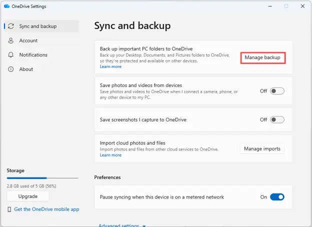Click the storage usage progress bar
Screen dimensions: 312x227
[x=42, y=178]
